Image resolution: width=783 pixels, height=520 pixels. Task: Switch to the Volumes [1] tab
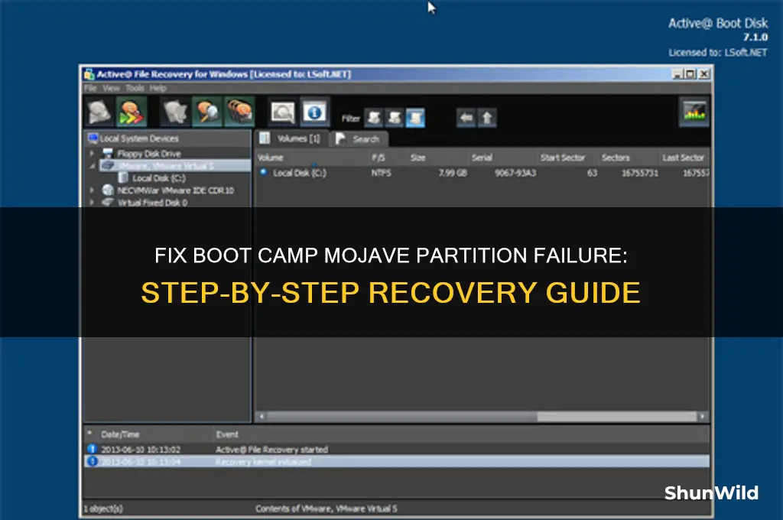(292, 138)
